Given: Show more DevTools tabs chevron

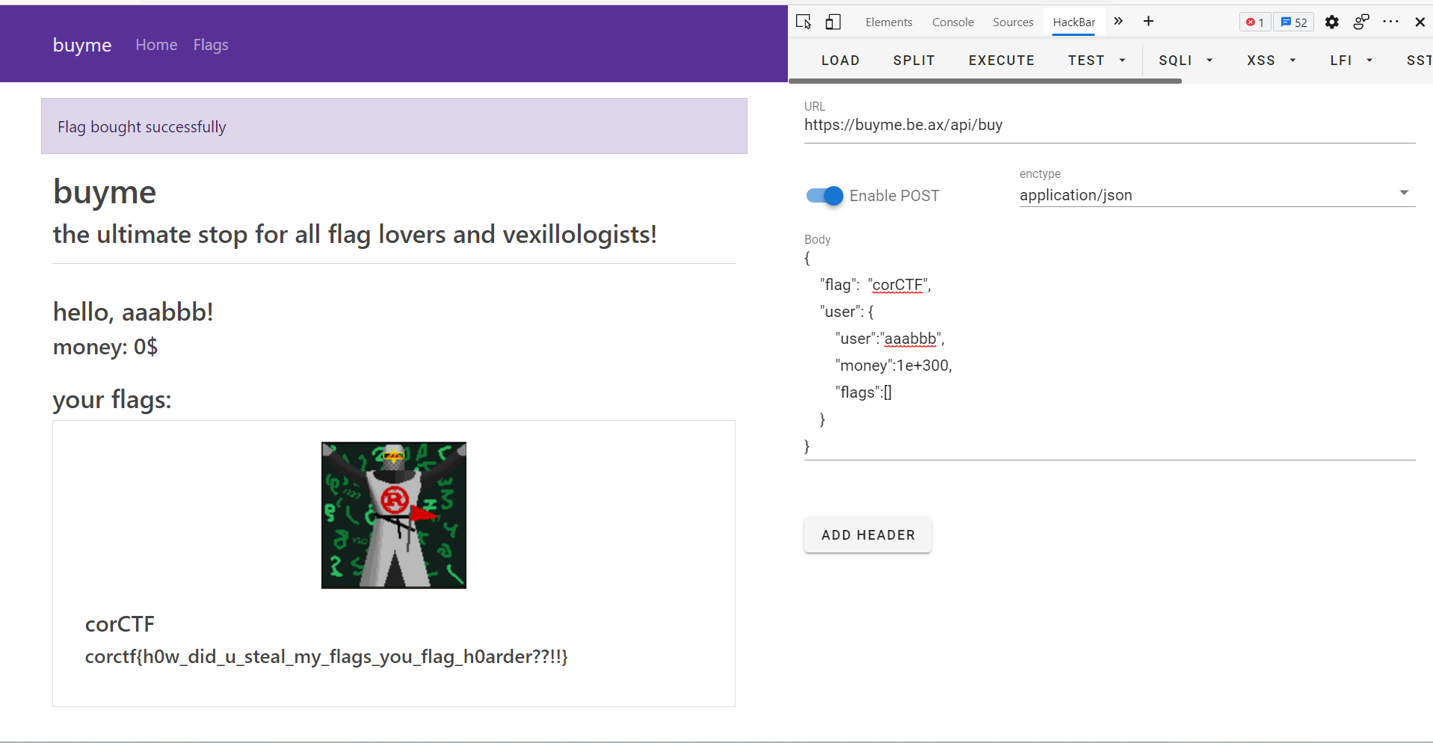Looking at the screenshot, I should 1118,21.
